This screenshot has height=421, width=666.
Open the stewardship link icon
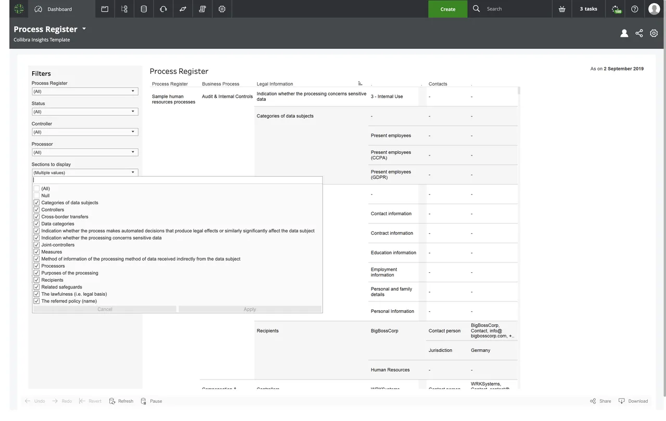click(x=183, y=9)
